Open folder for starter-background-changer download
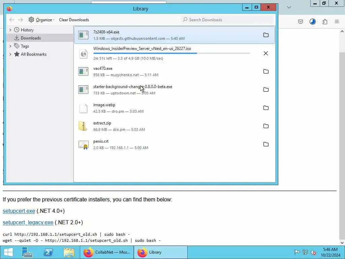Image resolution: width=345 pixels, height=259 pixels. [x=266, y=90]
